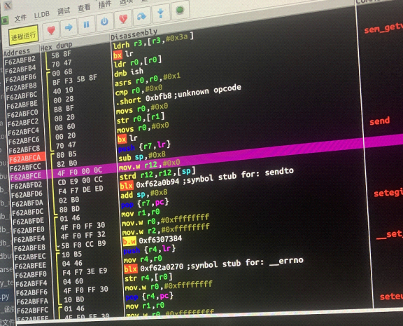
Task: Select instruction str r0,[r1]
Action: (x=141, y=118)
